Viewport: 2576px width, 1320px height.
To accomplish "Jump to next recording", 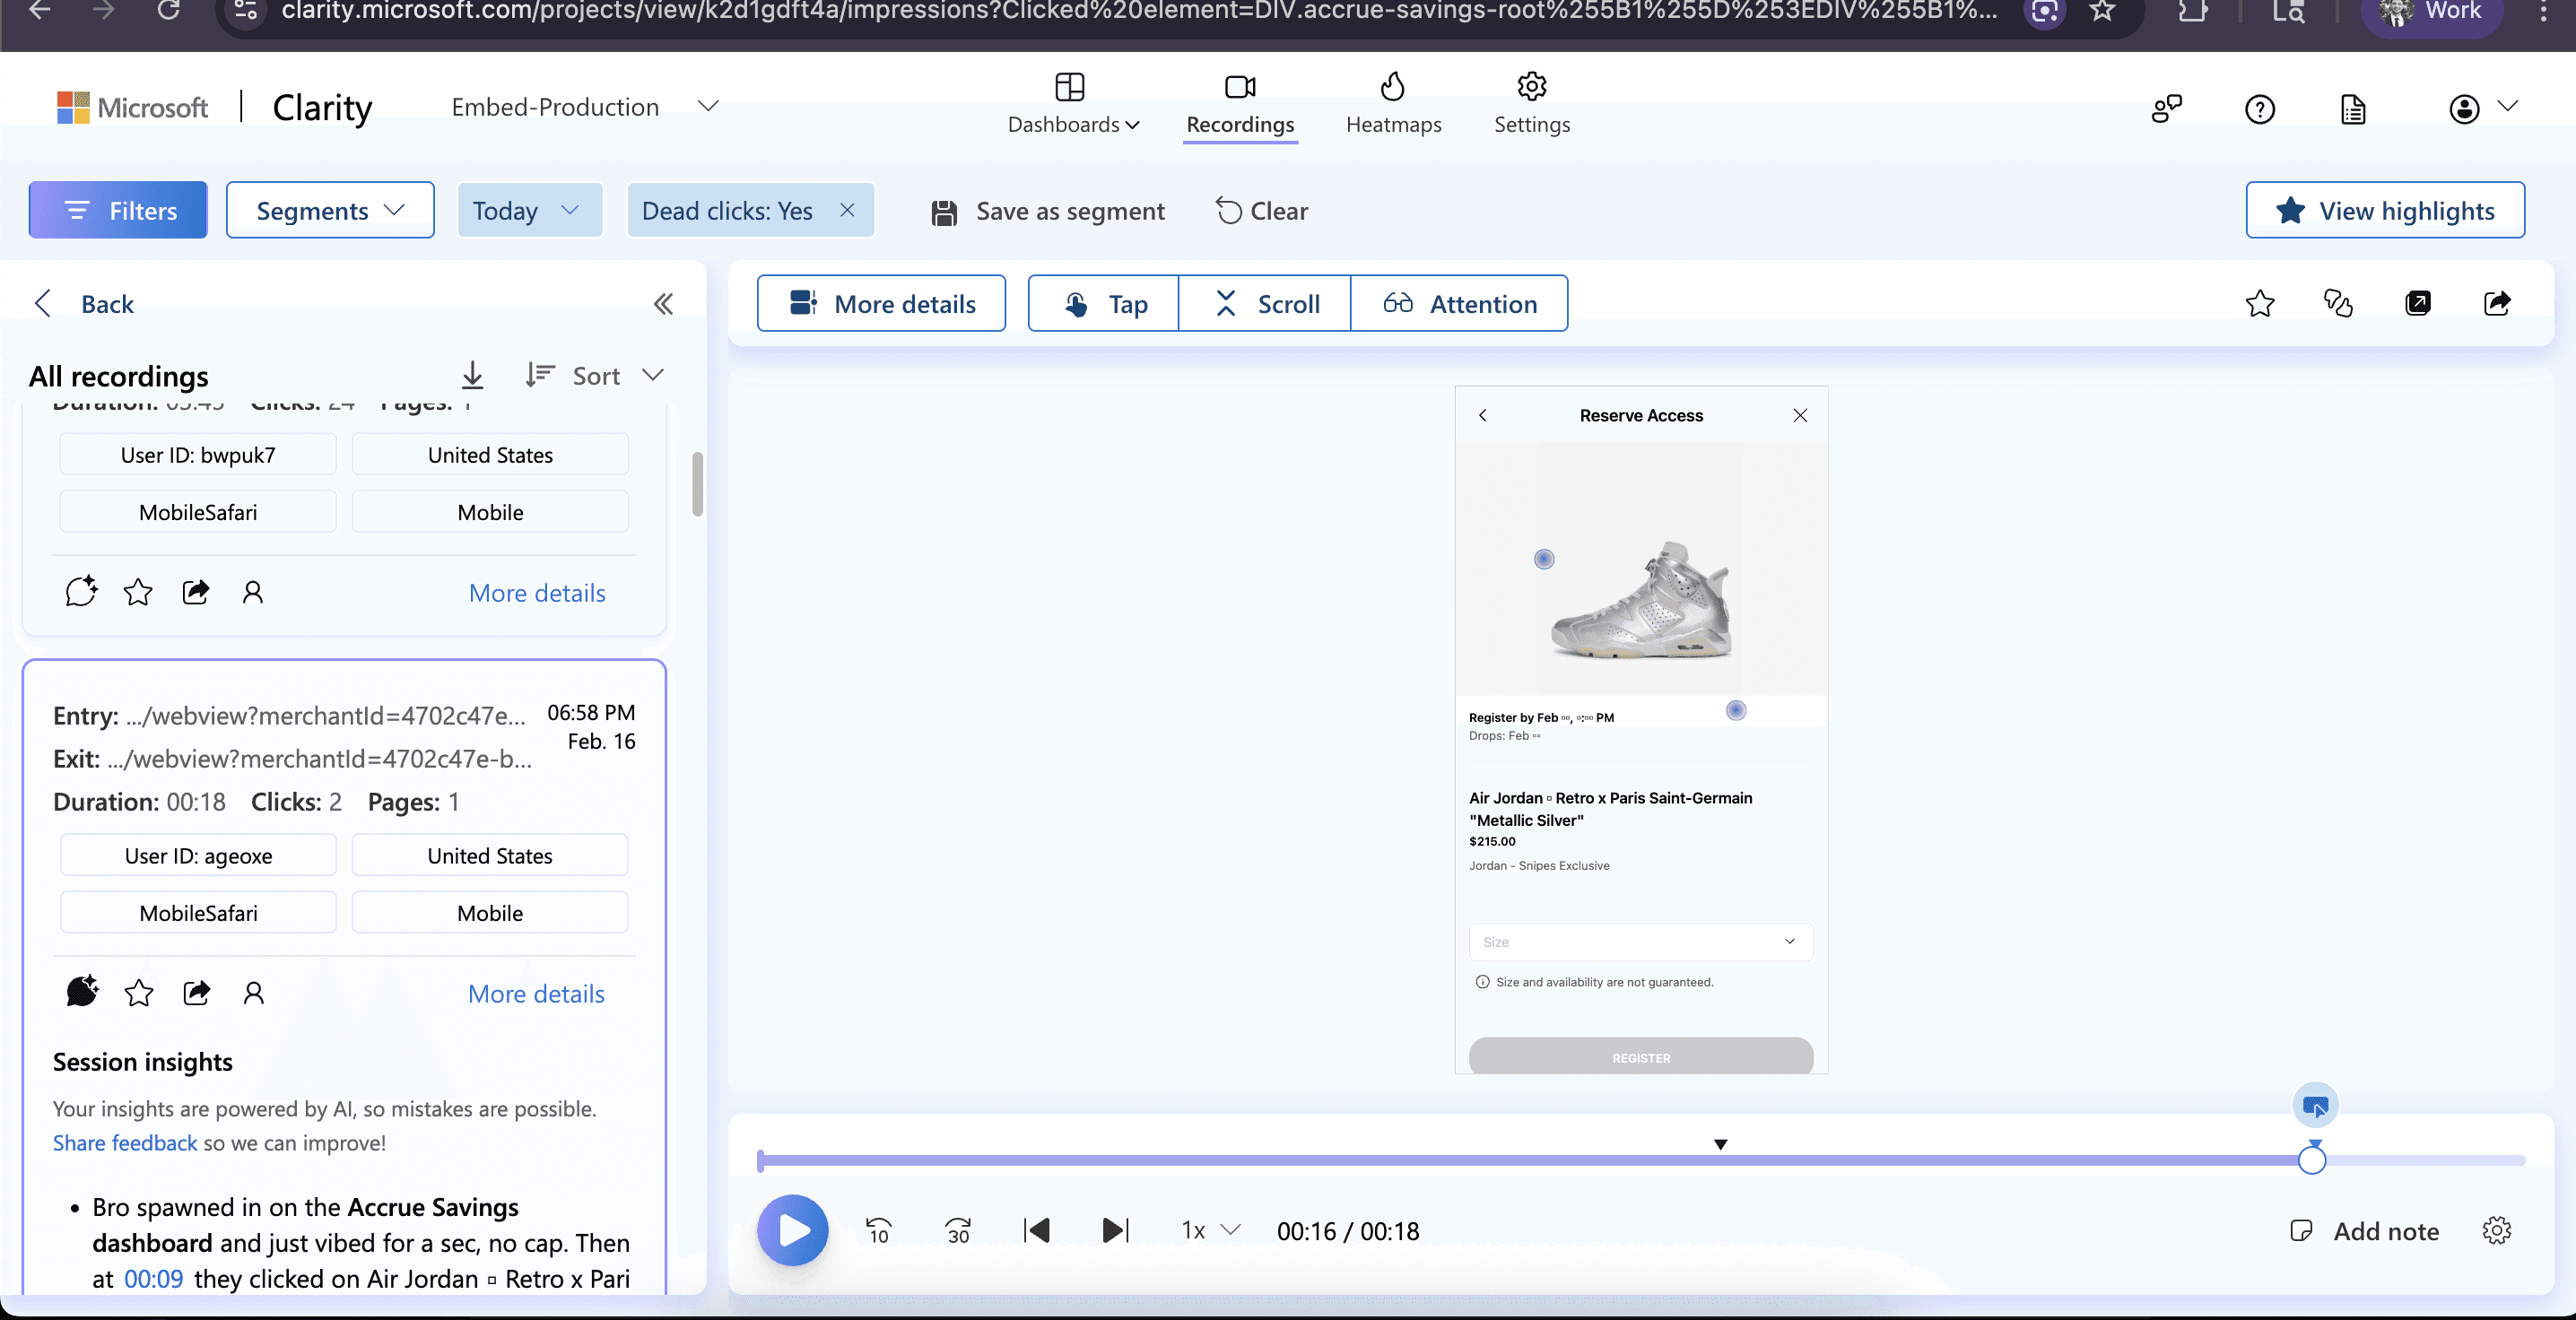I will pyautogui.click(x=1114, y=1230).
